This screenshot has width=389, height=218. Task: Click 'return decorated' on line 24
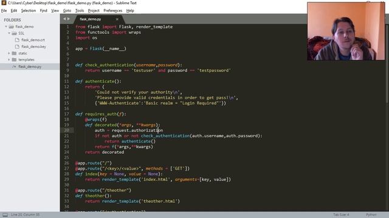click(x=105, y=152)
